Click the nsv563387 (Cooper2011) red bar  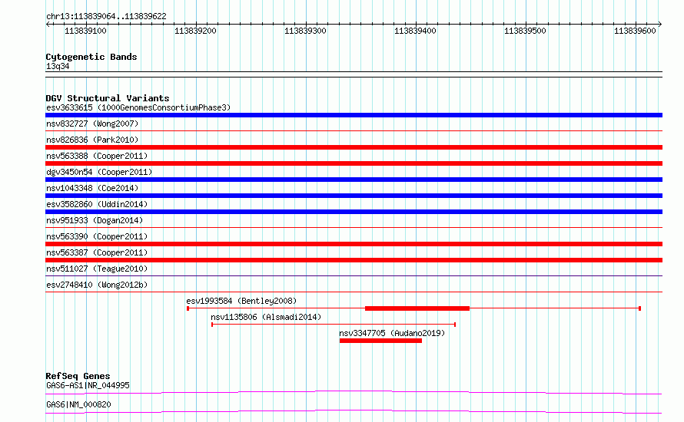click(354, 260)
